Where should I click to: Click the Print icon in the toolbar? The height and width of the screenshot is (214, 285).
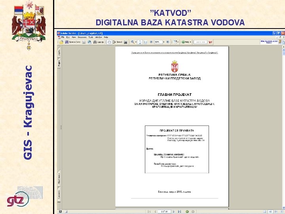(x=84, y=42)
